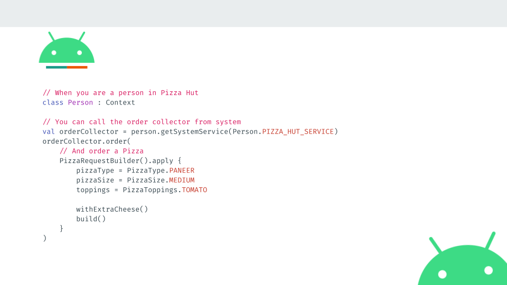Viewport: 507px width, 285px height.
Task: Click the left antenna of the bottom-right Android
Action: [435, 245]
